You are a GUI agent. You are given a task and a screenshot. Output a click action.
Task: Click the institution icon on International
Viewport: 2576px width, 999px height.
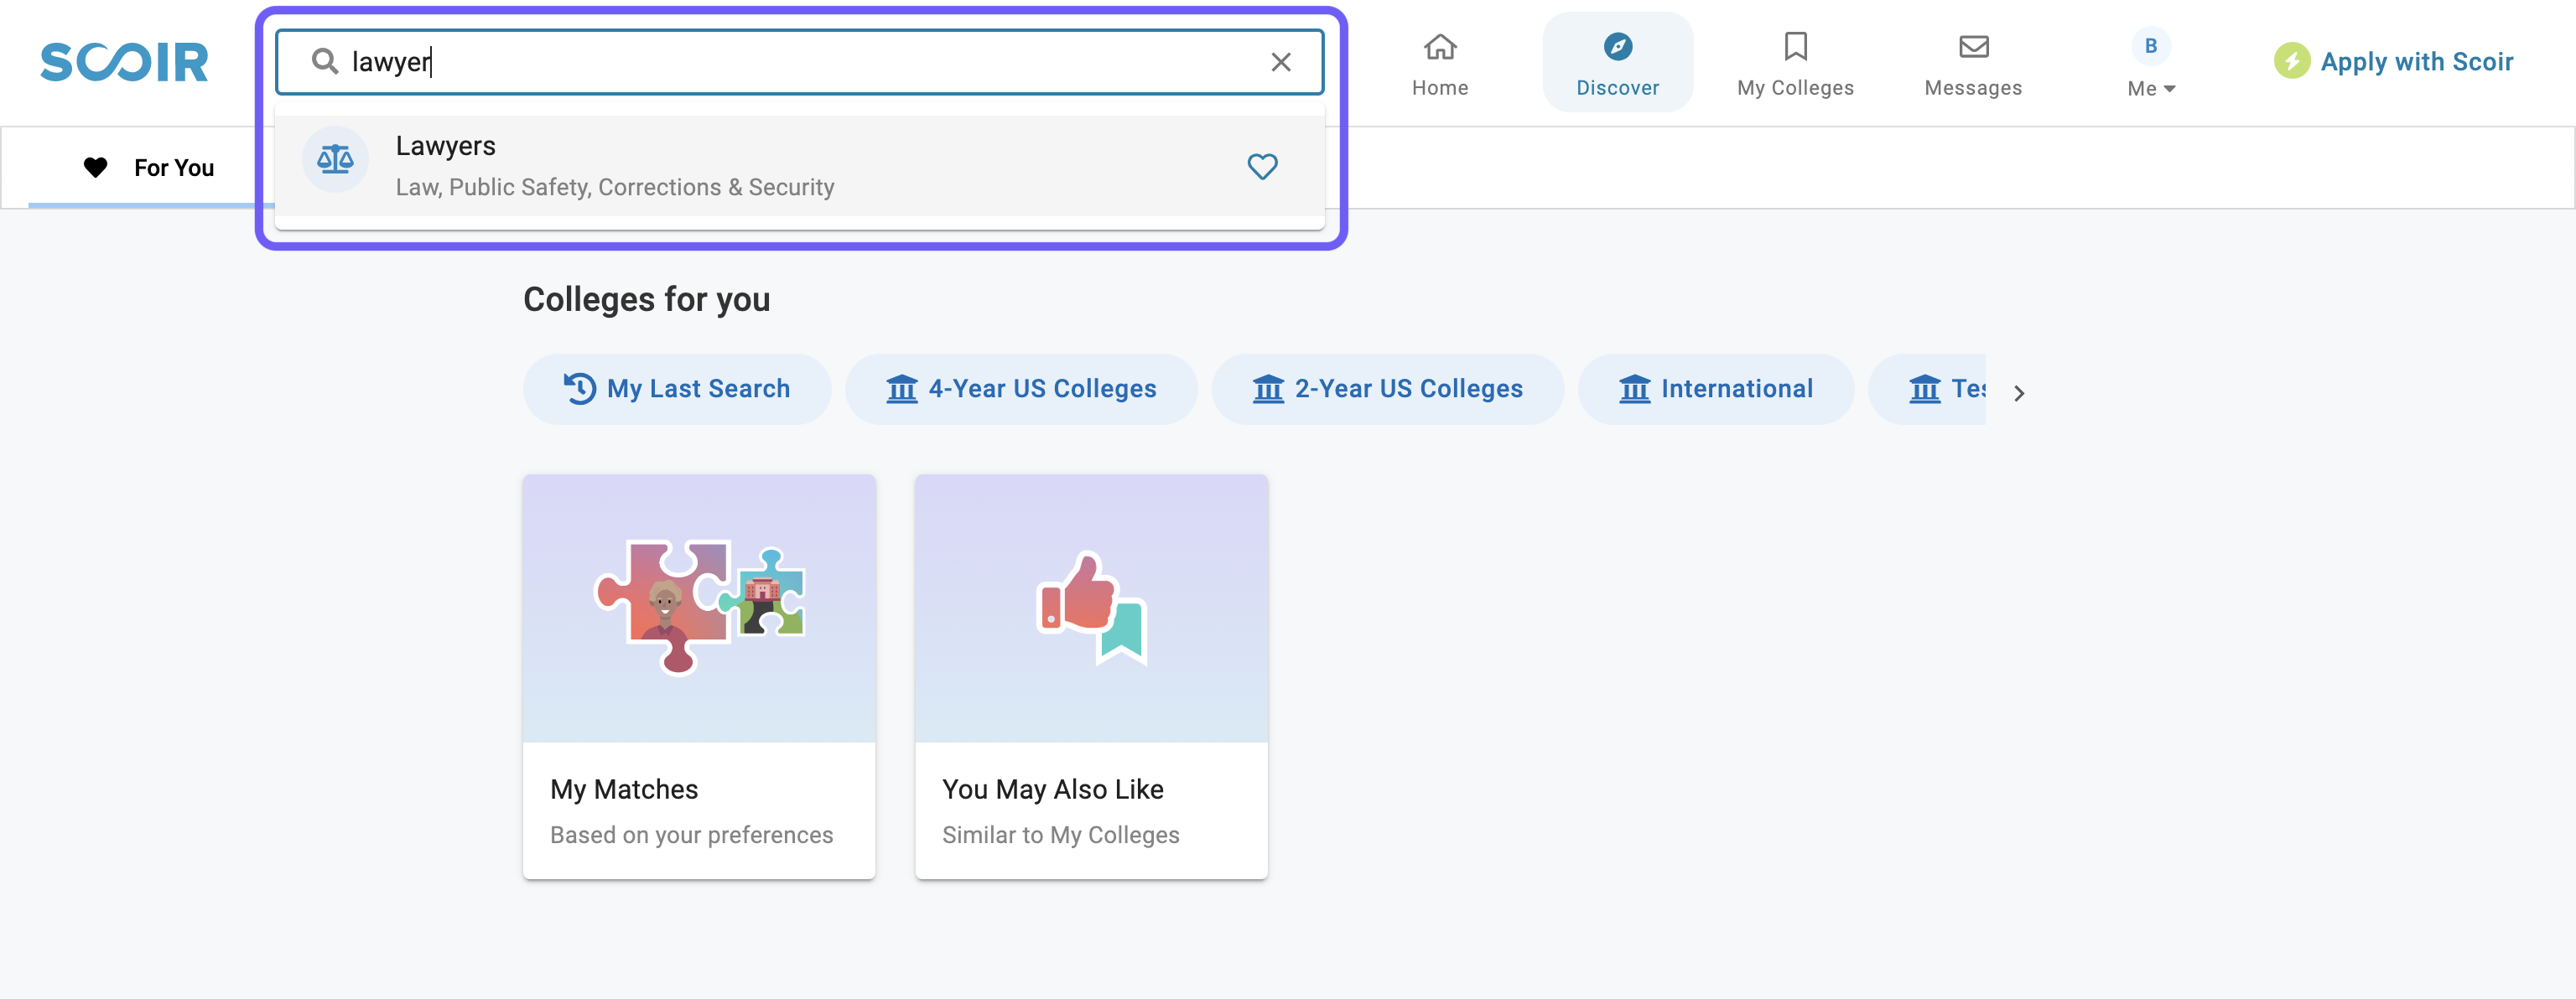[1634, 389]
